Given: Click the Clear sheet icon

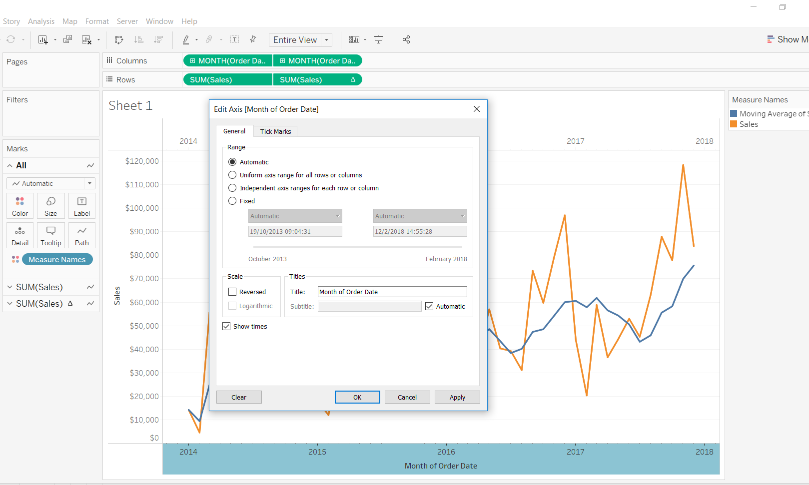Looking at the screenshot, I should coord(86,39).
